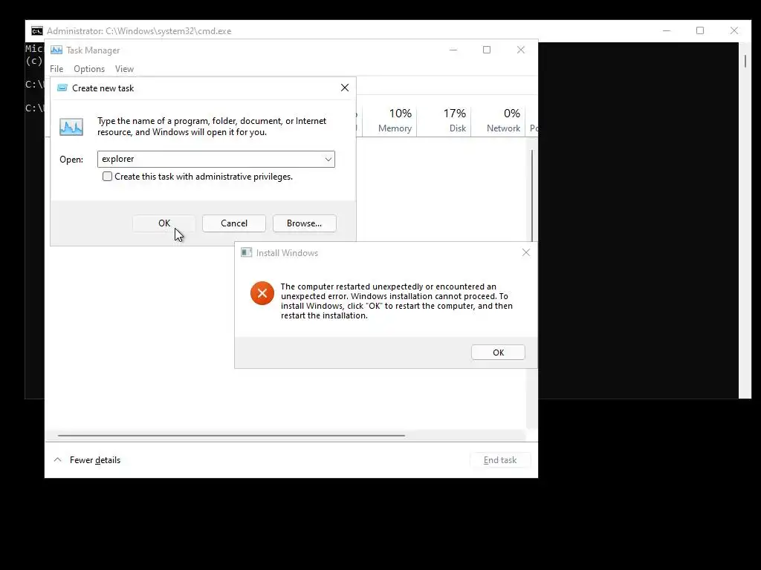This screenshot has height=570, width=761.
Task: Click the Install Windows title bar icon
Action: pyautogui.click(x=247, y=252)
